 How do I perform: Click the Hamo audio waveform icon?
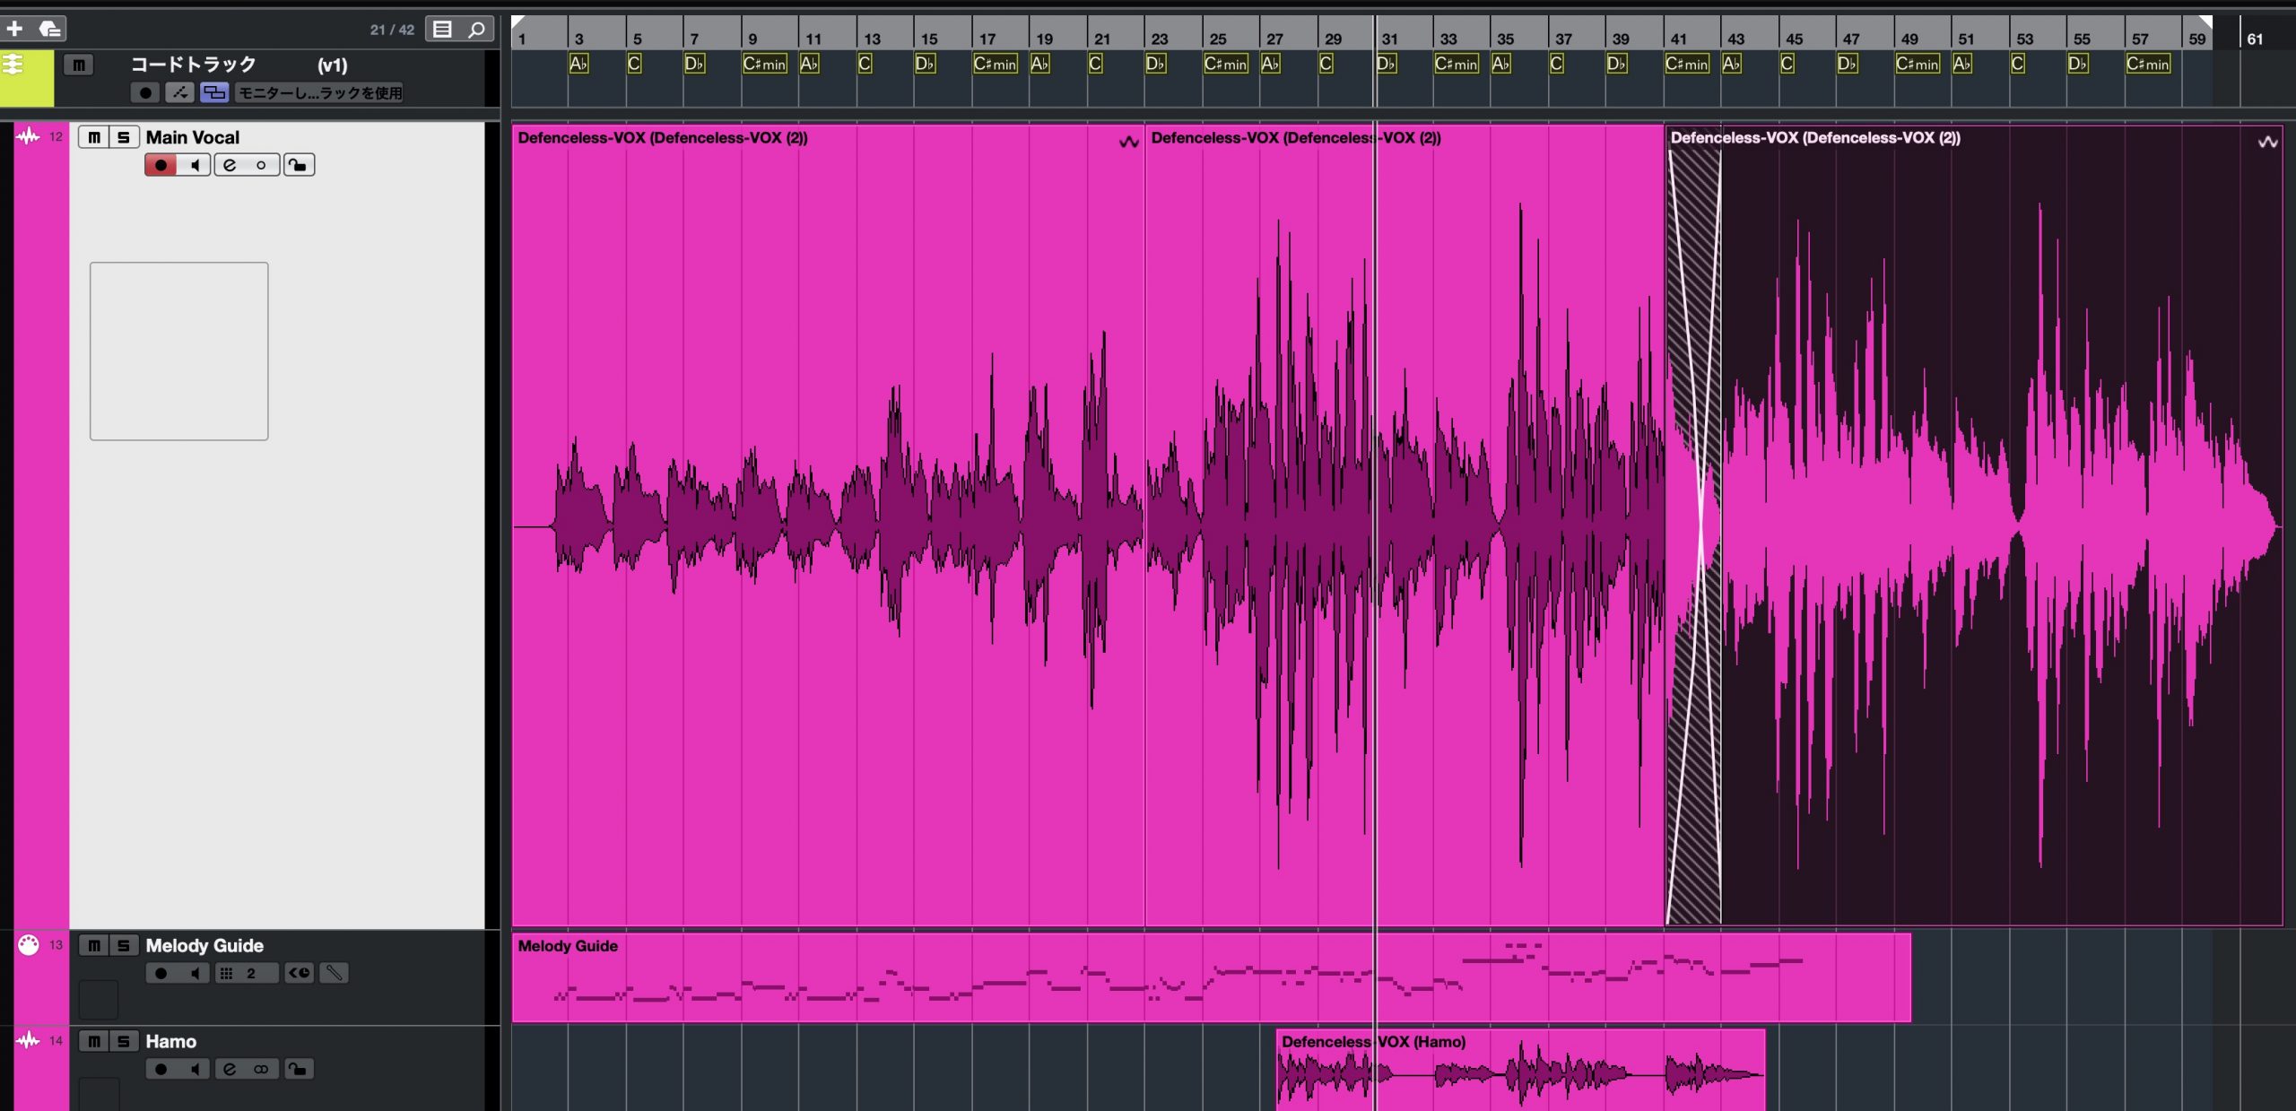tap(28, 1040)
